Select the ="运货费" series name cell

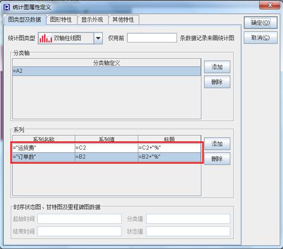point(43,148)
